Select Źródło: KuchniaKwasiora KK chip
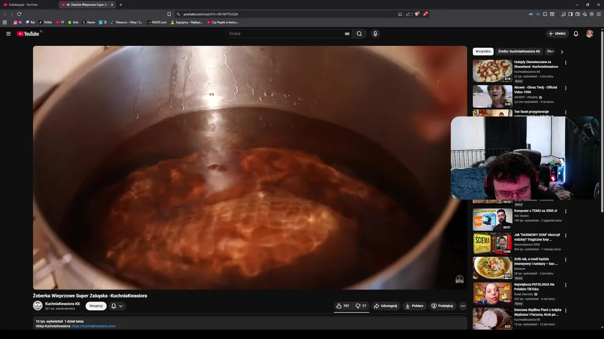This screenshot has width=604, height=339. tap(519, 51)
